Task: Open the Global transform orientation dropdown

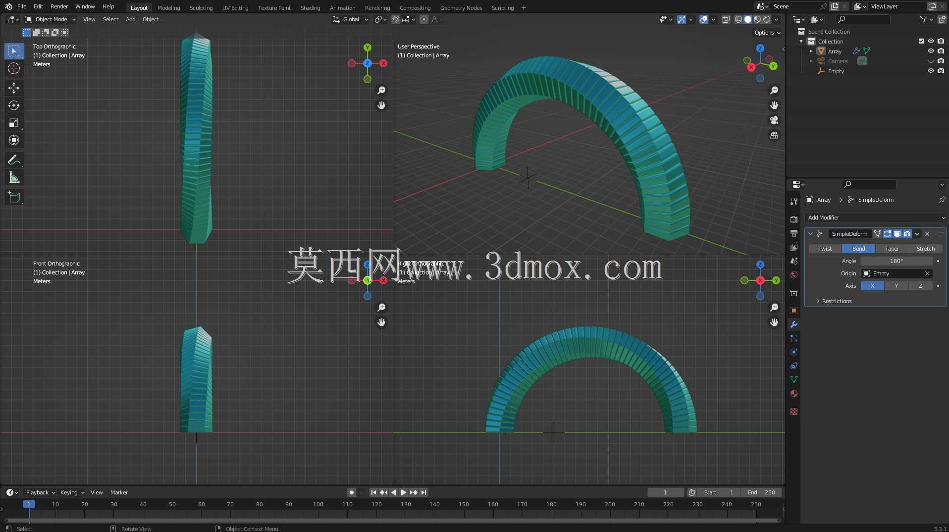Action: coord(351,19)
